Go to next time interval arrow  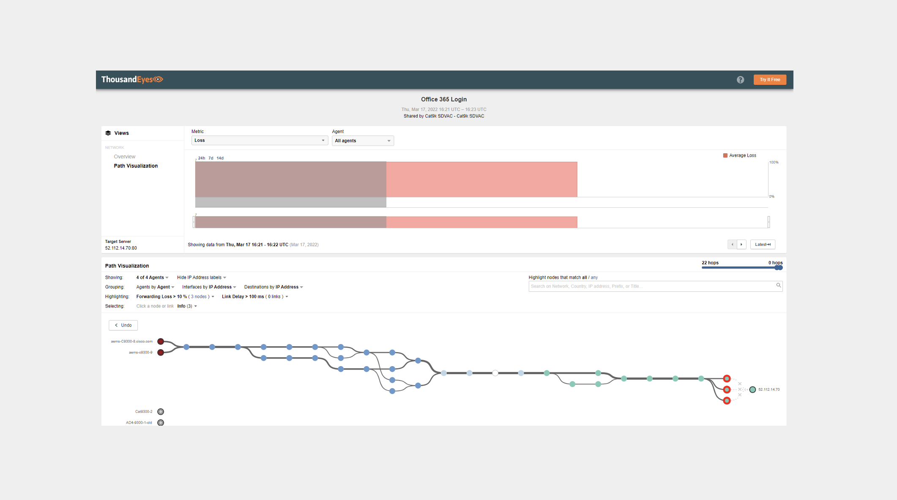(741, 245)
